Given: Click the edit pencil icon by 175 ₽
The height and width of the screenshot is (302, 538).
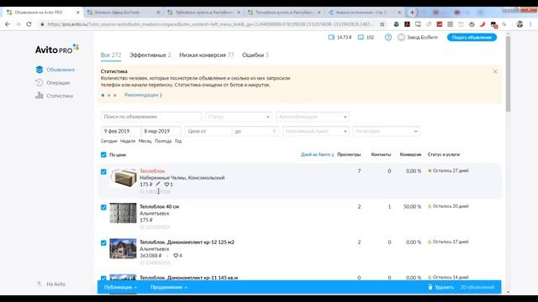Looking at the screenshot, I should point(158,185).
